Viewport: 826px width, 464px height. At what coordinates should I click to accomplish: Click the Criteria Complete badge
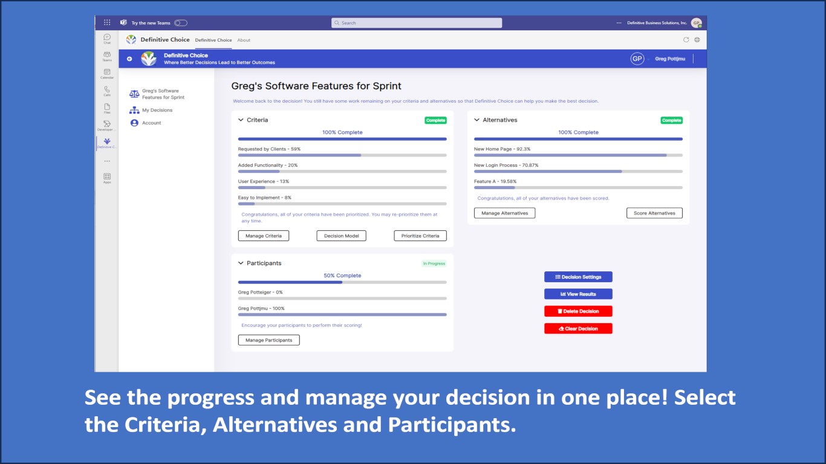coord(435,120)
